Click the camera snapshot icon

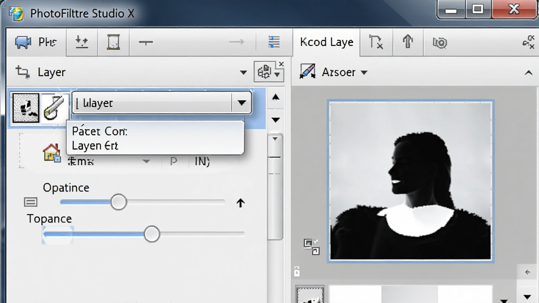click(440, 43)
